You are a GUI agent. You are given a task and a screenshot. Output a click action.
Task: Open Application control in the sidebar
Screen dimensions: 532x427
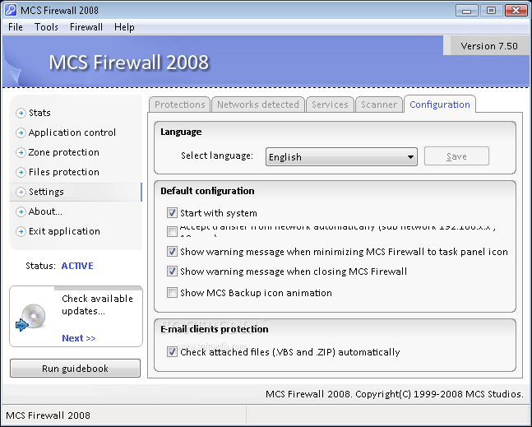pyautogui.click(x=72, y=132)
